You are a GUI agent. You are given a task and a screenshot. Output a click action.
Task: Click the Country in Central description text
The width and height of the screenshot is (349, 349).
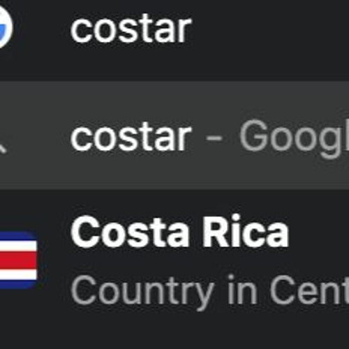point(209,291)
